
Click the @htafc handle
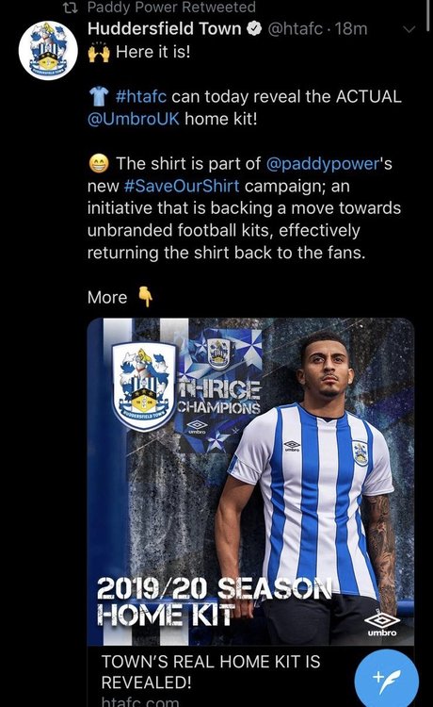tap(296, 28)
